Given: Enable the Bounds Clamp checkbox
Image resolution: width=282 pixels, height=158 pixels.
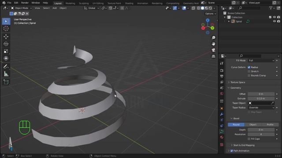Looking at the screenshot, I should tap(249, 75).
